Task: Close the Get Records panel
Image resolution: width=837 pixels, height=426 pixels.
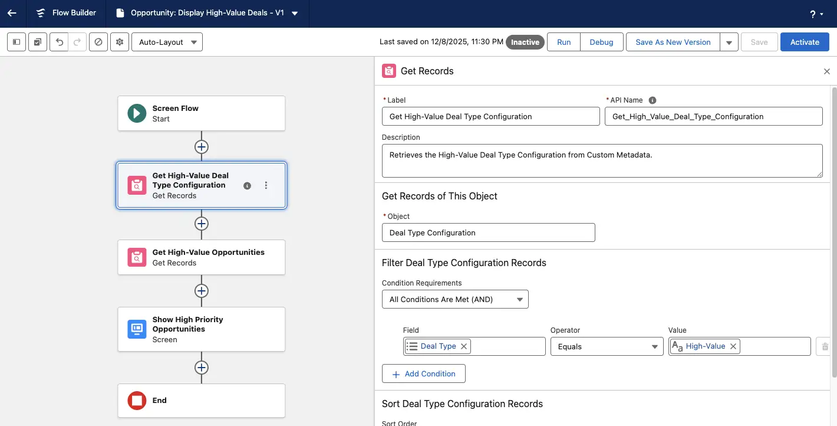Action: click(826, 71)
